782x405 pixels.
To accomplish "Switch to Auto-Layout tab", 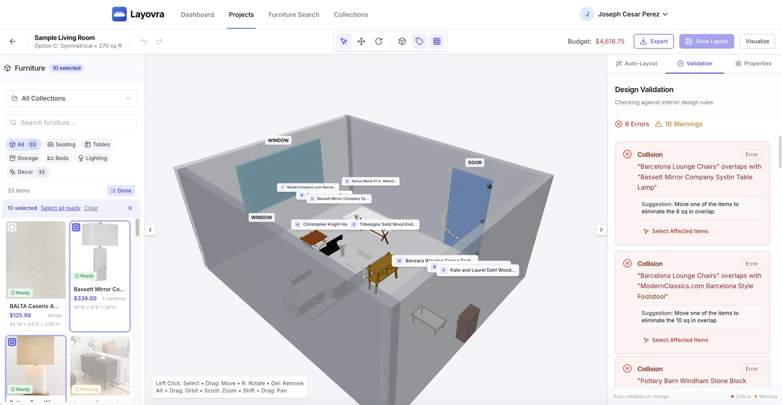I will coord(636,64).
